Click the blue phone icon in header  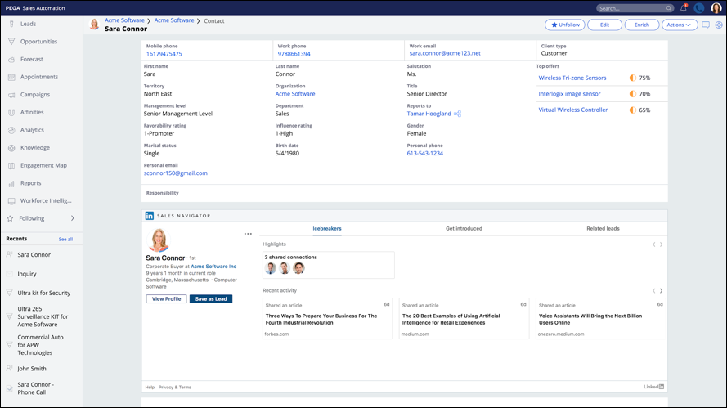pyautogui.click(x=699, y=8)
